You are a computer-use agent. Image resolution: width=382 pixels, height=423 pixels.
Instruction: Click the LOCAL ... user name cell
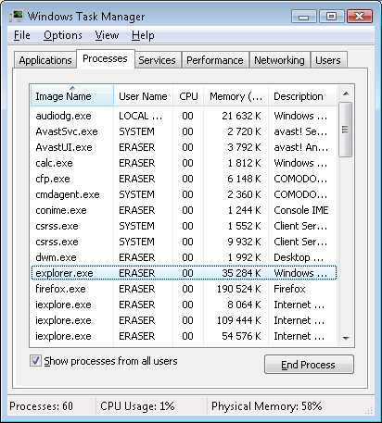tap(141, 116)
